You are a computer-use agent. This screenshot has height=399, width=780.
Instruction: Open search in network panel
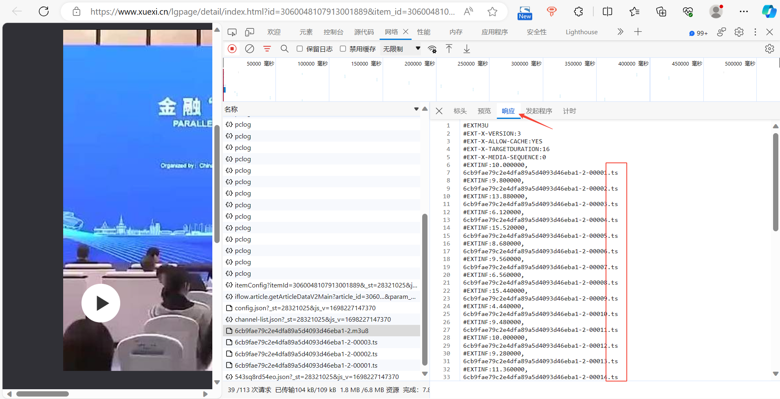point(284,49)
